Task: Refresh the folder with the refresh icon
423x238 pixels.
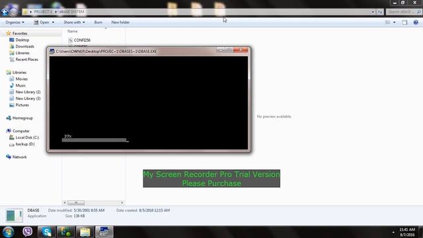Action: [380, 12]
